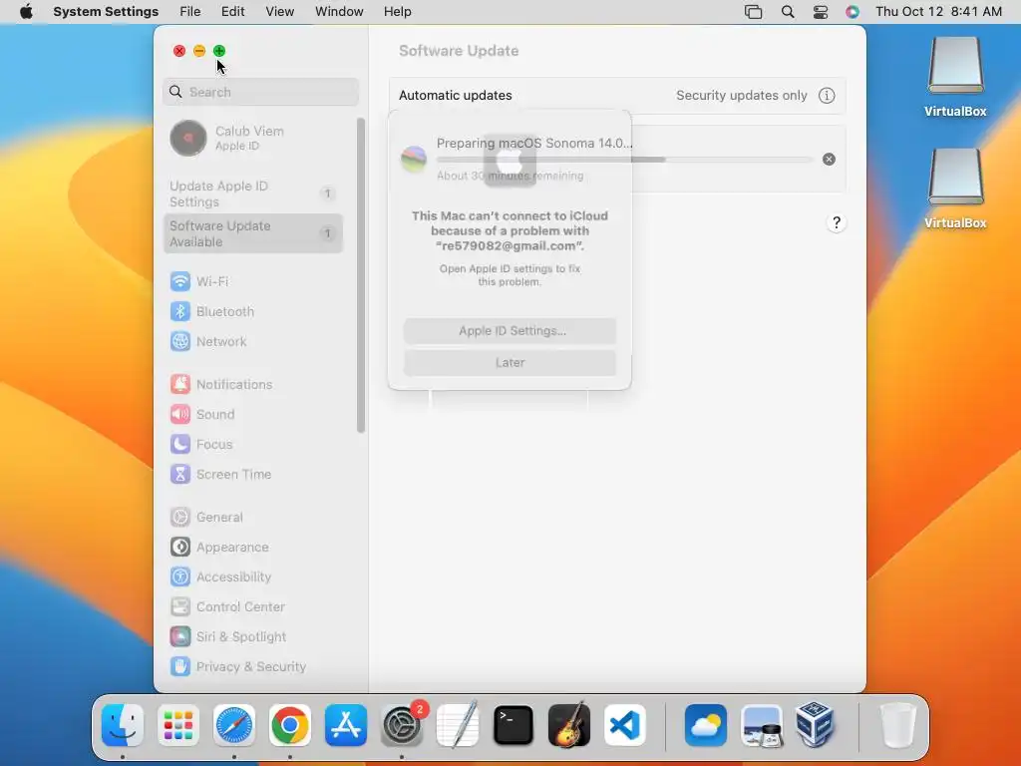Screen dimensions: 1021x766
Task: Click the Siri & Spotlight icon
Action: coord(180,637)
